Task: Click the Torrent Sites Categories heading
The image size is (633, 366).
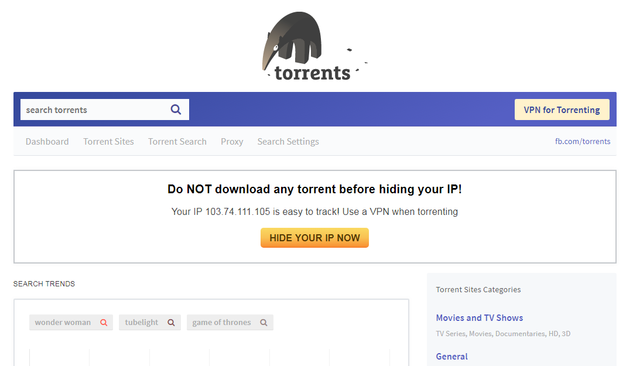Action: click(478, 289)
